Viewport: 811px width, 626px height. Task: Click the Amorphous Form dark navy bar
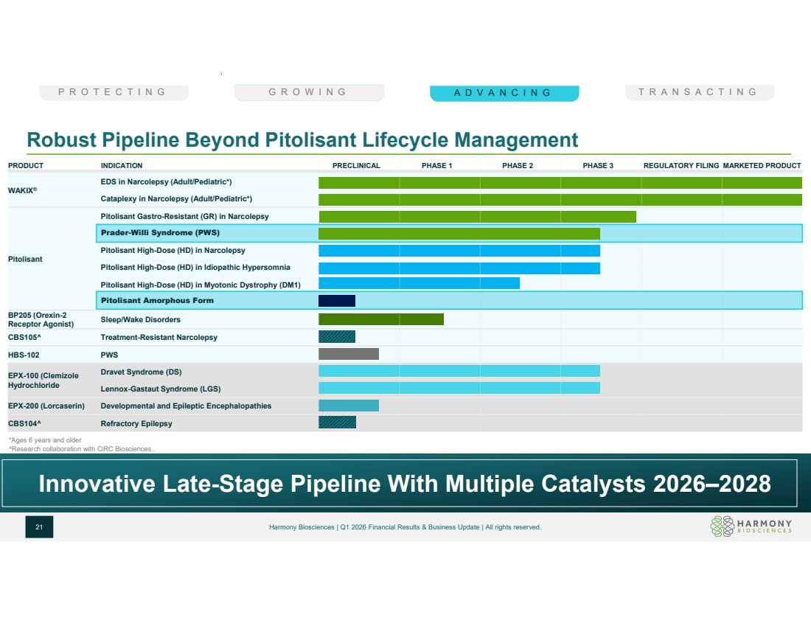point(337,301)
